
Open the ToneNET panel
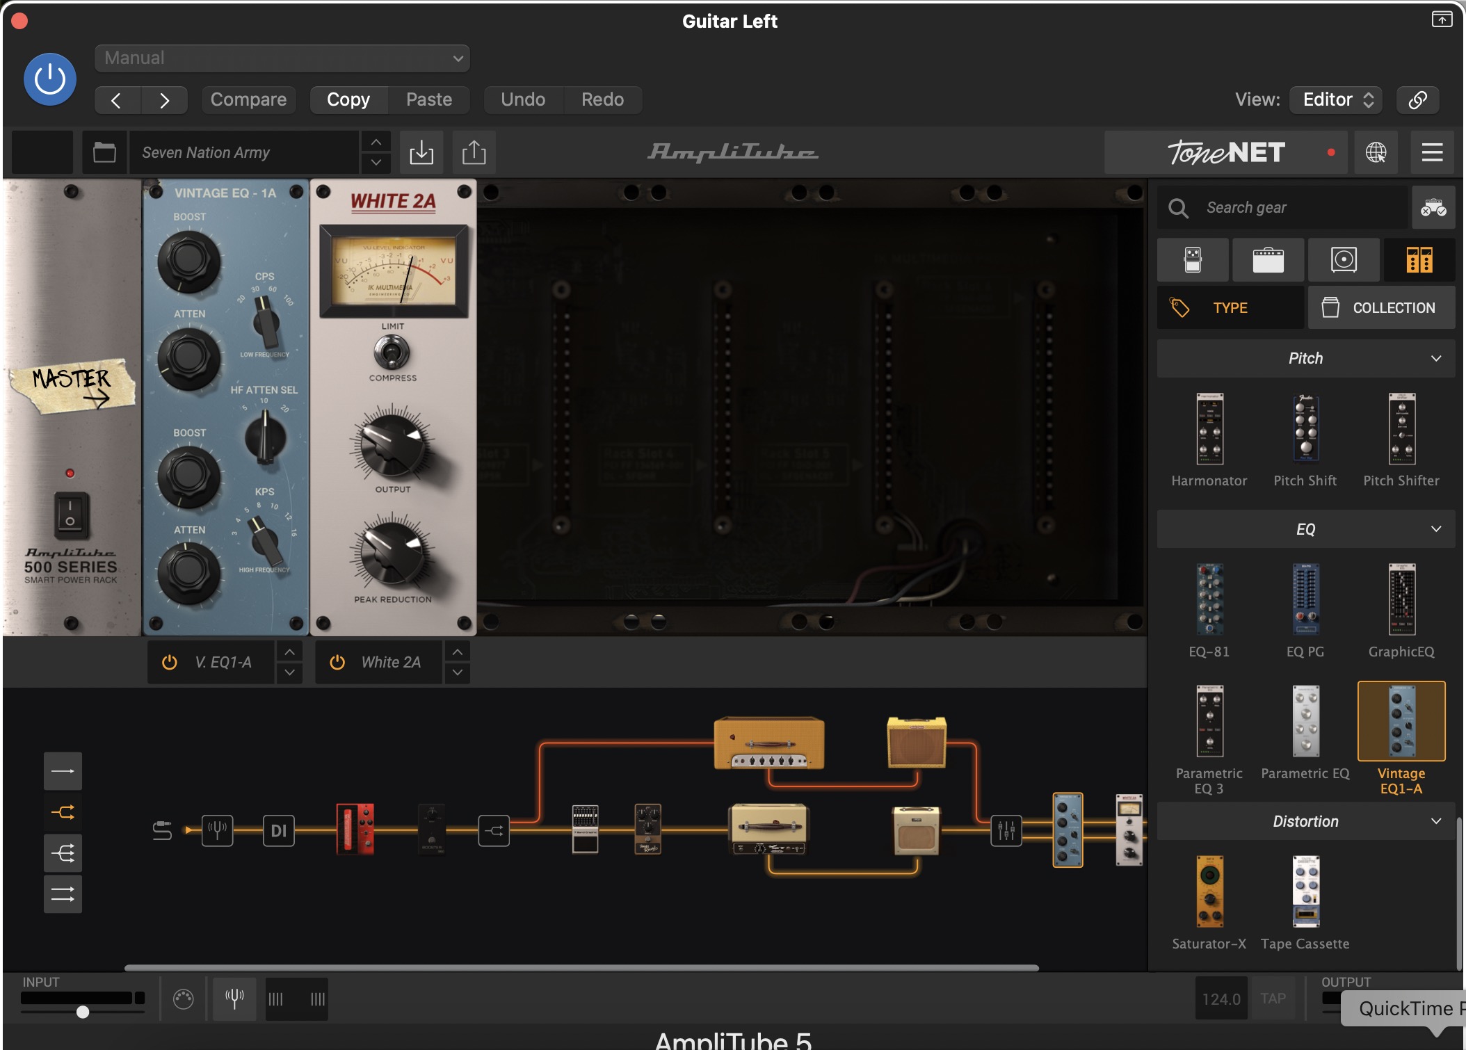tap(1225, 152)
